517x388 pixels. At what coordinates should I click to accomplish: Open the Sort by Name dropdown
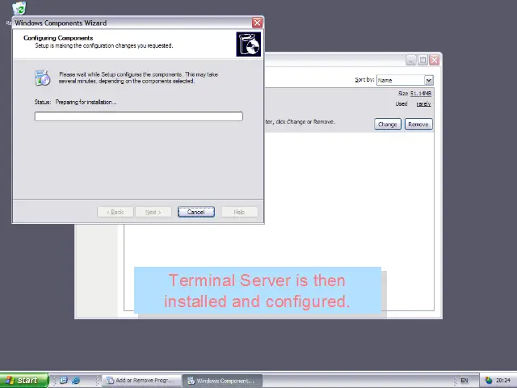[x=428, y=80]
